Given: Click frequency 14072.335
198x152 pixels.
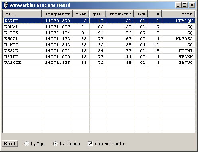Looking at the screenshot, I should (57, 63).
